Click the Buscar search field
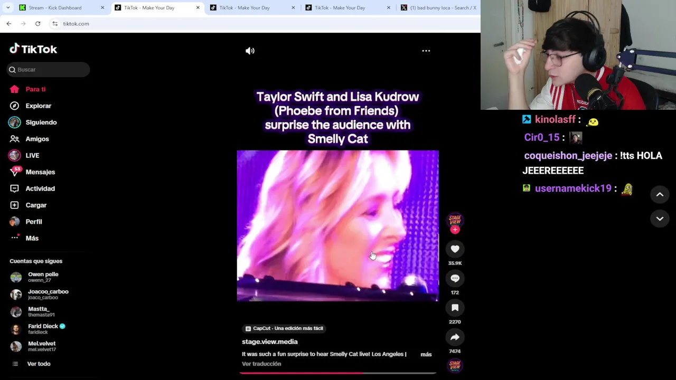The image size is (676, 380). pyautogui.click(x=49, y=70)
